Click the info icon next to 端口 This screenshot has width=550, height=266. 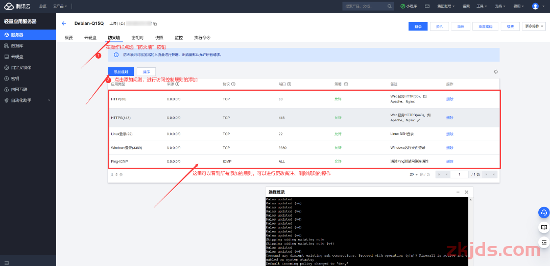(290, 84)
